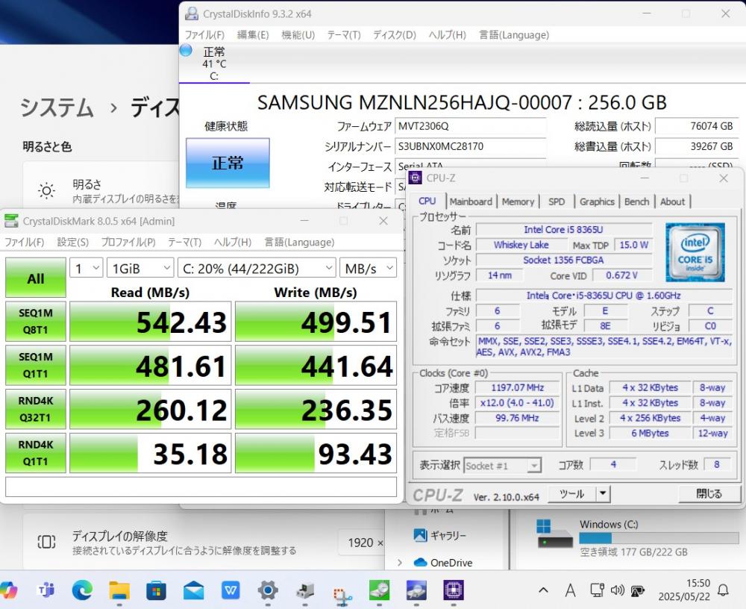Viewport: 746px width, 609px height.
Task: Click the blue disk status orb in CrystalDiskInfo
Action: pos(186,51)
